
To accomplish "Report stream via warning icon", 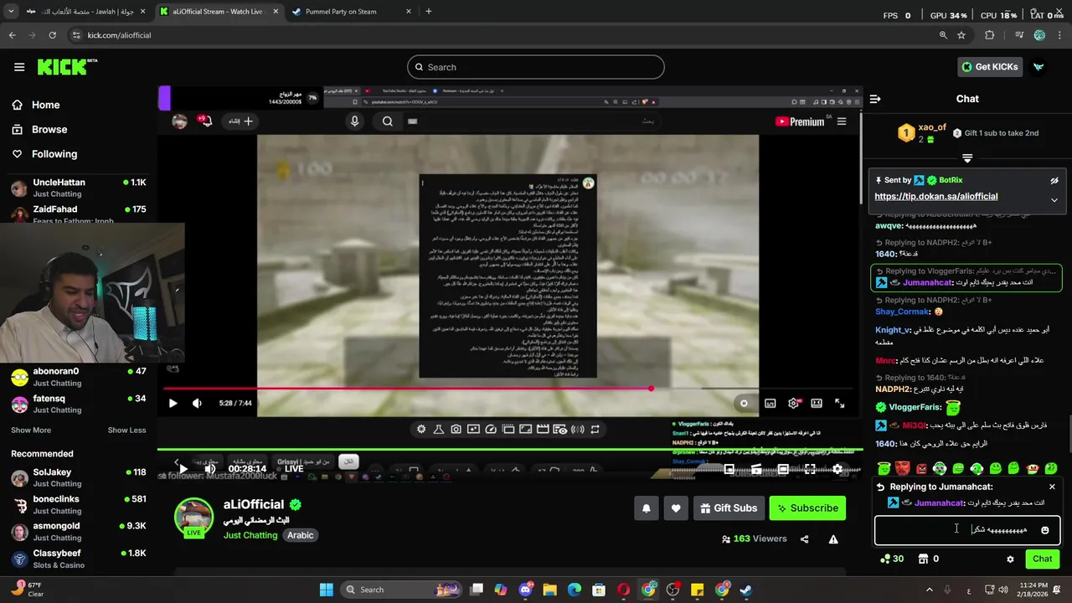I will (833, 539).
